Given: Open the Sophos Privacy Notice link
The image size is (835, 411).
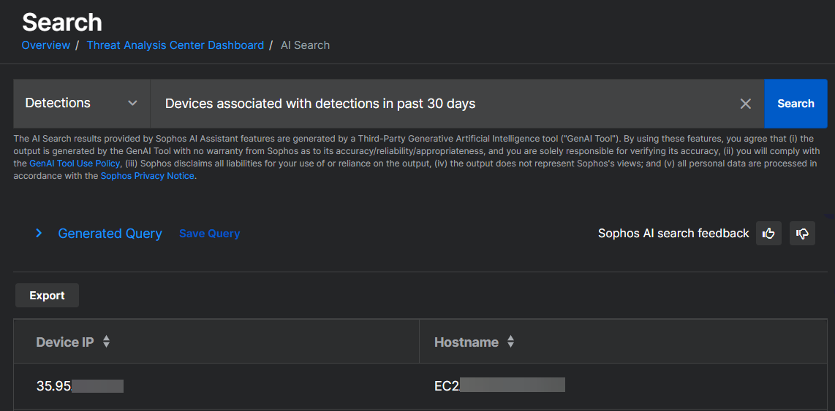Looking at the screenshot, I should tap(147, 176).
